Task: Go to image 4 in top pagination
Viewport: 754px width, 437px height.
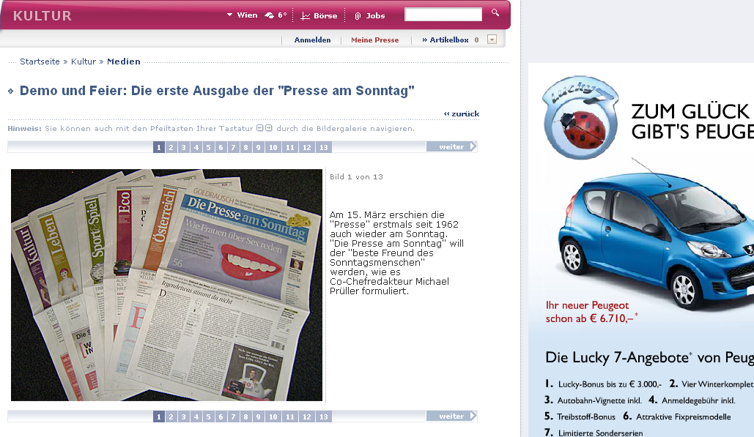Action: [196, 147]
